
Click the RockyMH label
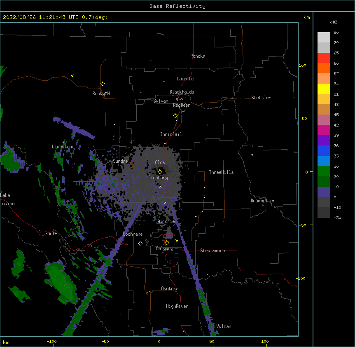pyautogui.click(x=101, y=94)
